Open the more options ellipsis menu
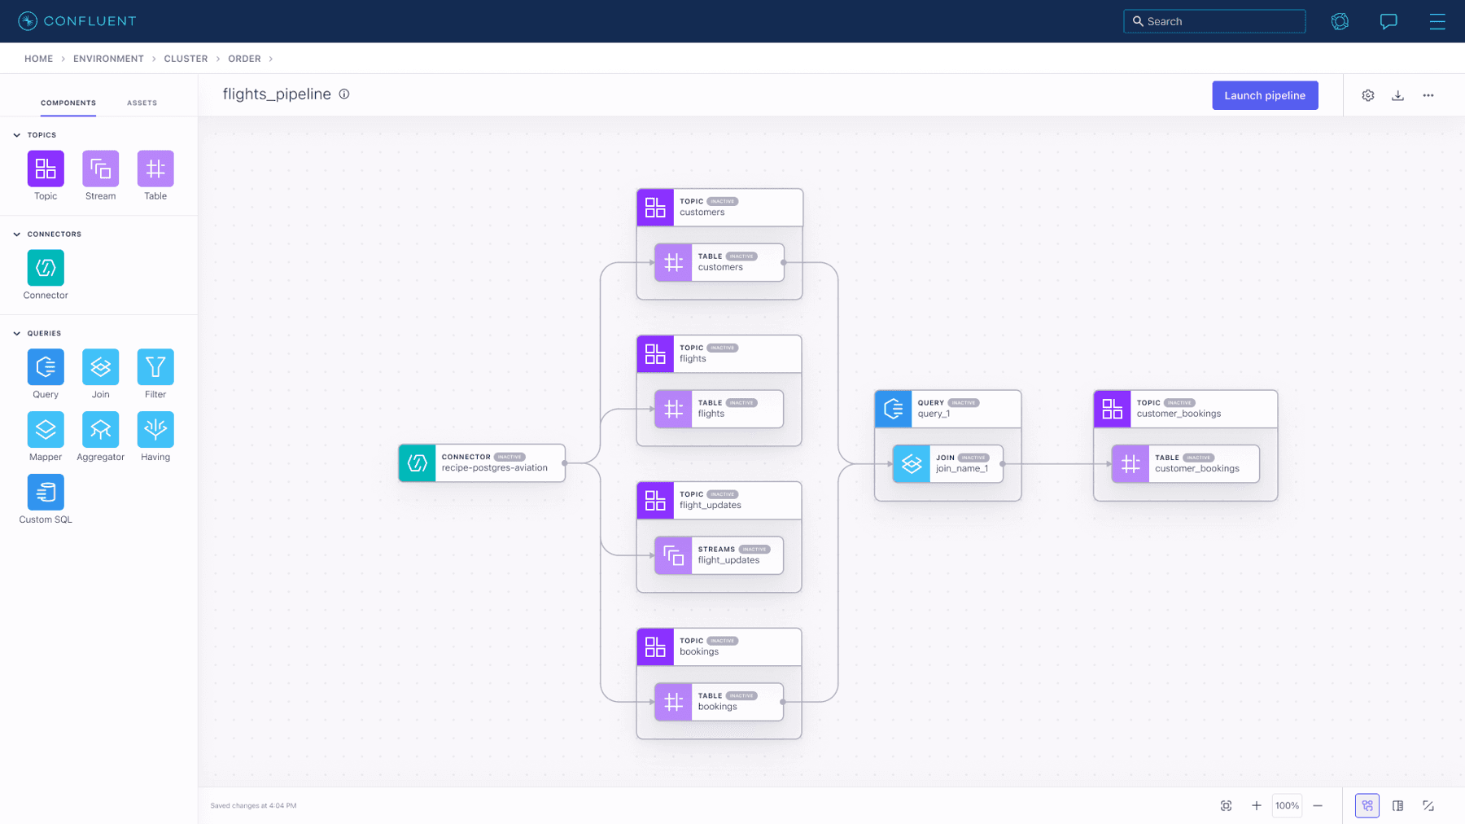1465x824 pixels. point(1428,95)
